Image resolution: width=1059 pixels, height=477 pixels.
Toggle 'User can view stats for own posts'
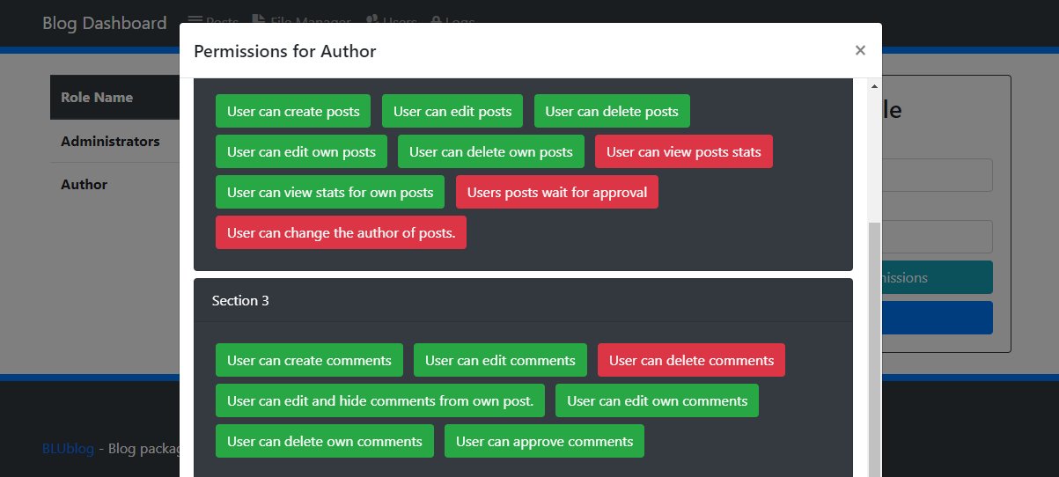pyautogui.click(x=330, y=192)
